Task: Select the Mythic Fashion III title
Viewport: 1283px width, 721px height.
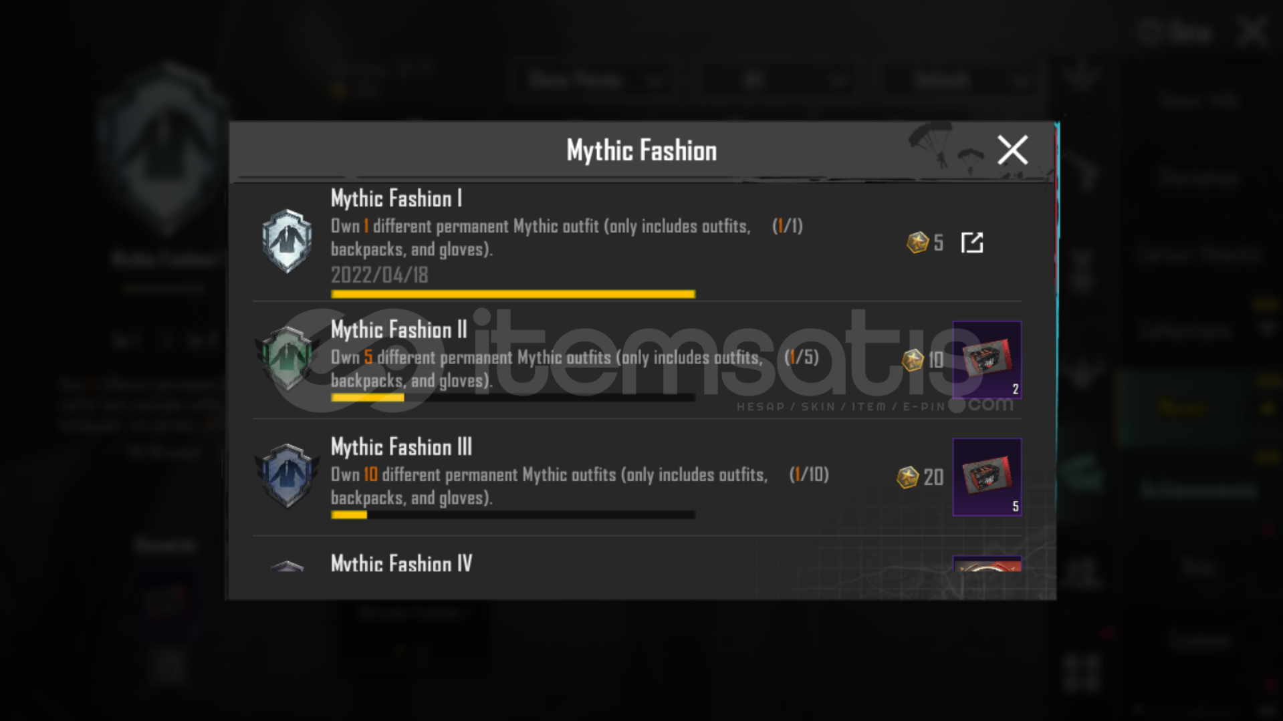Action: pyautogui.click(x=402, y=447)
